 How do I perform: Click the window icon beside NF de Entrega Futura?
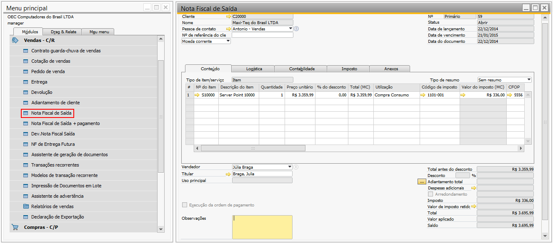click(x=26, y=144)
